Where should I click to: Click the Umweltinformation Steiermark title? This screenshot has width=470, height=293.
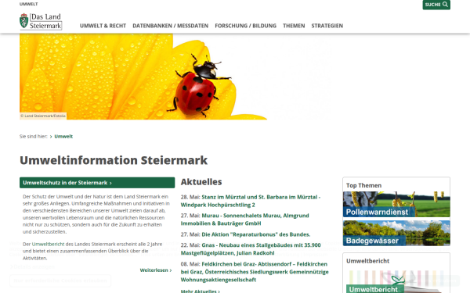pyautogui.click(x=114, y=160)
